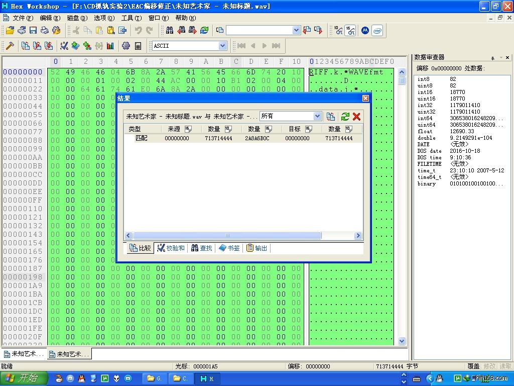Click the binoculars Find icon
The image size is (514, 386).
170,31
